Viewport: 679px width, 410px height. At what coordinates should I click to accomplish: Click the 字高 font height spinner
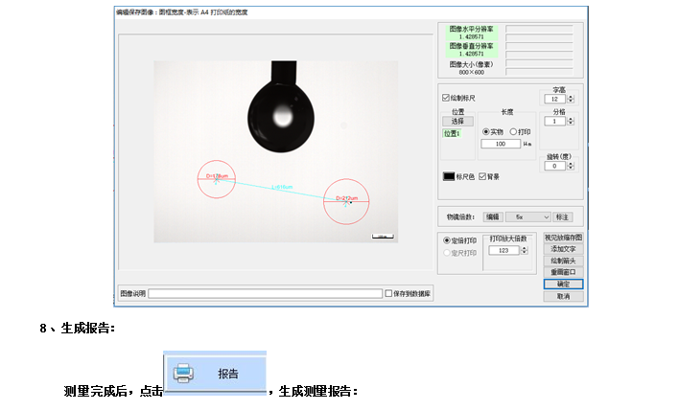click(x=572, y=99)
